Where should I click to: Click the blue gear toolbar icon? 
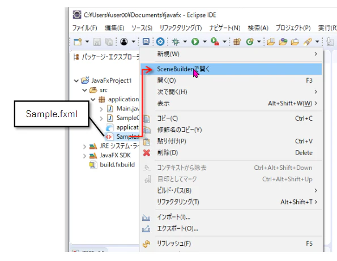pos(160,41)
